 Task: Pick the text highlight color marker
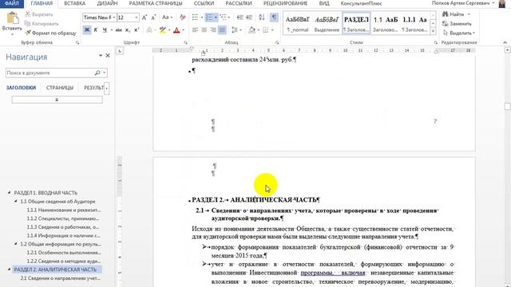[162, 30]
